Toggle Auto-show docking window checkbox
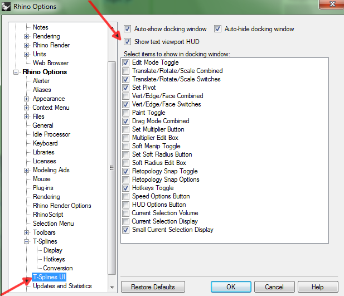 click(128, 29)
